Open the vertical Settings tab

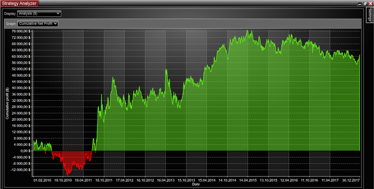(x=369, y=15)
